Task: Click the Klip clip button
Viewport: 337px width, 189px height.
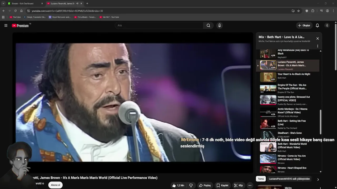Action: pos(239,185)
